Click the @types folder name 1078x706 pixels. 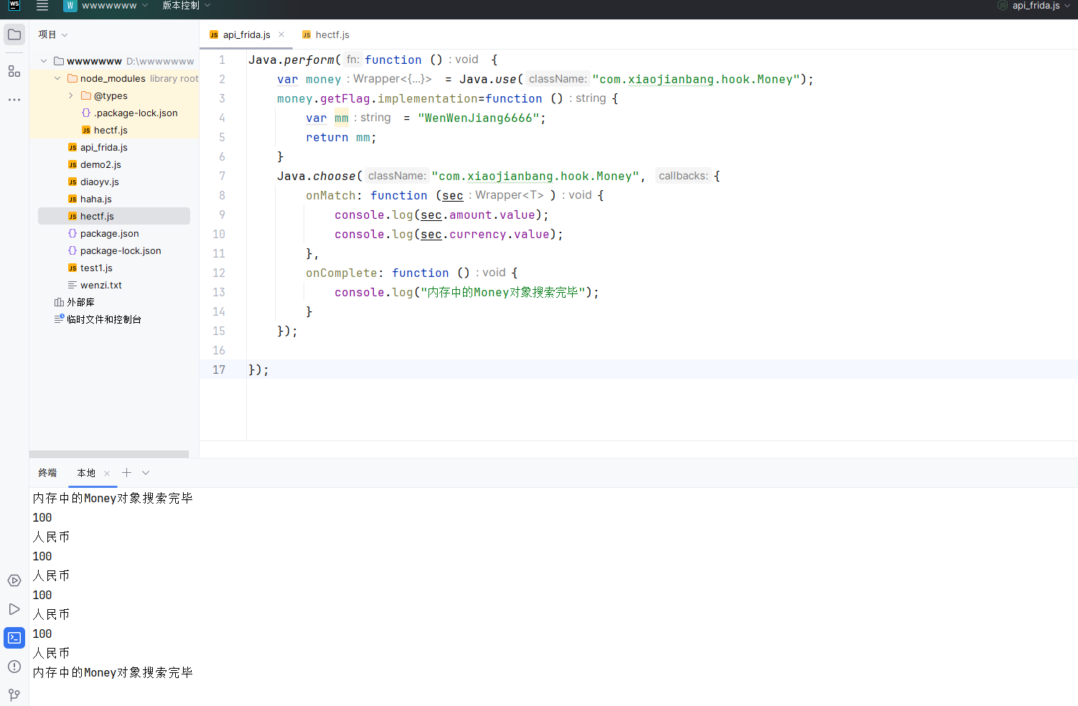[x=111, y=95]
